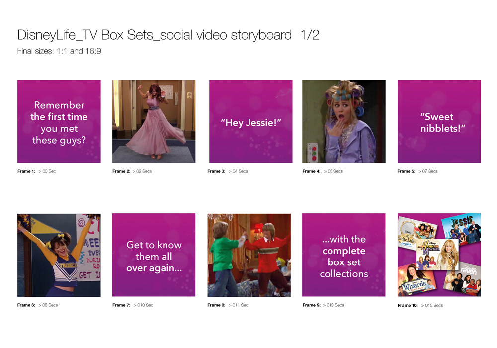
Task: Select the two boys dancing frame 8 thumbnail
Action: 249,255
